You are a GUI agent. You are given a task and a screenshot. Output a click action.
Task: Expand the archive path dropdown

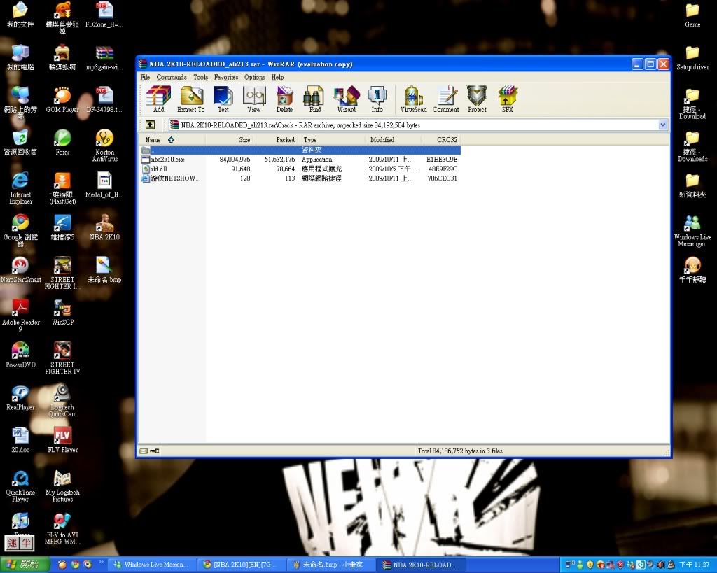663,125
